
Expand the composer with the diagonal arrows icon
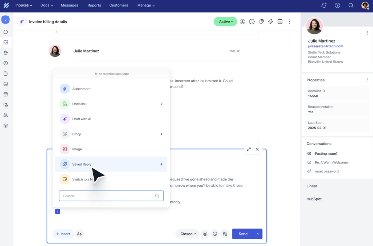click(x=249, y=149)
